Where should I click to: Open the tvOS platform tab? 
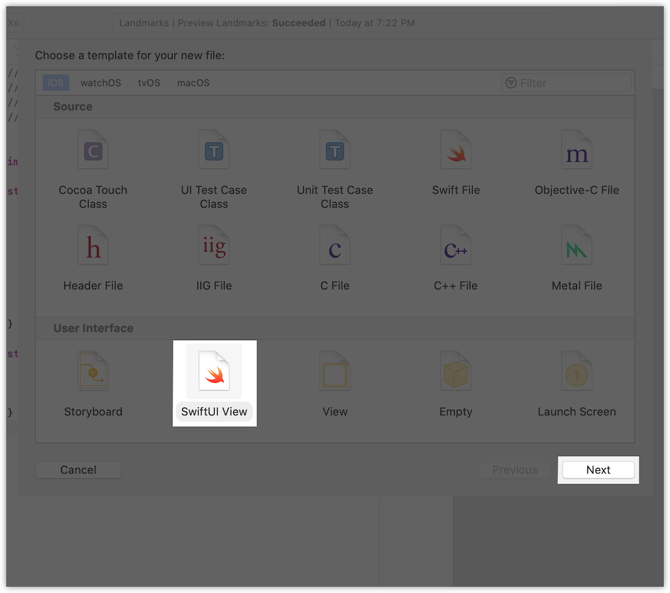point(149,83)
